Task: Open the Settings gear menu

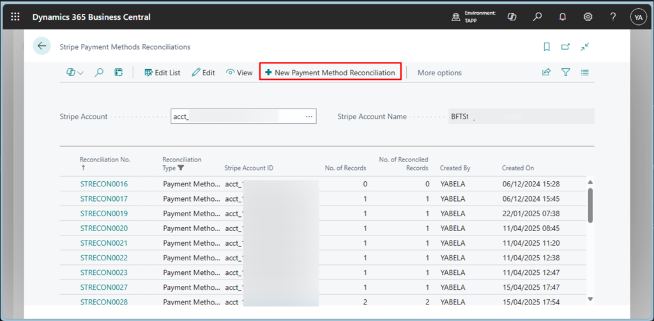Action: tap(588, 17)
